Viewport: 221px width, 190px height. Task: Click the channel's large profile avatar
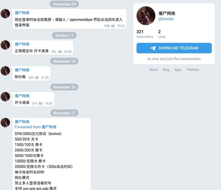(146, 15)
